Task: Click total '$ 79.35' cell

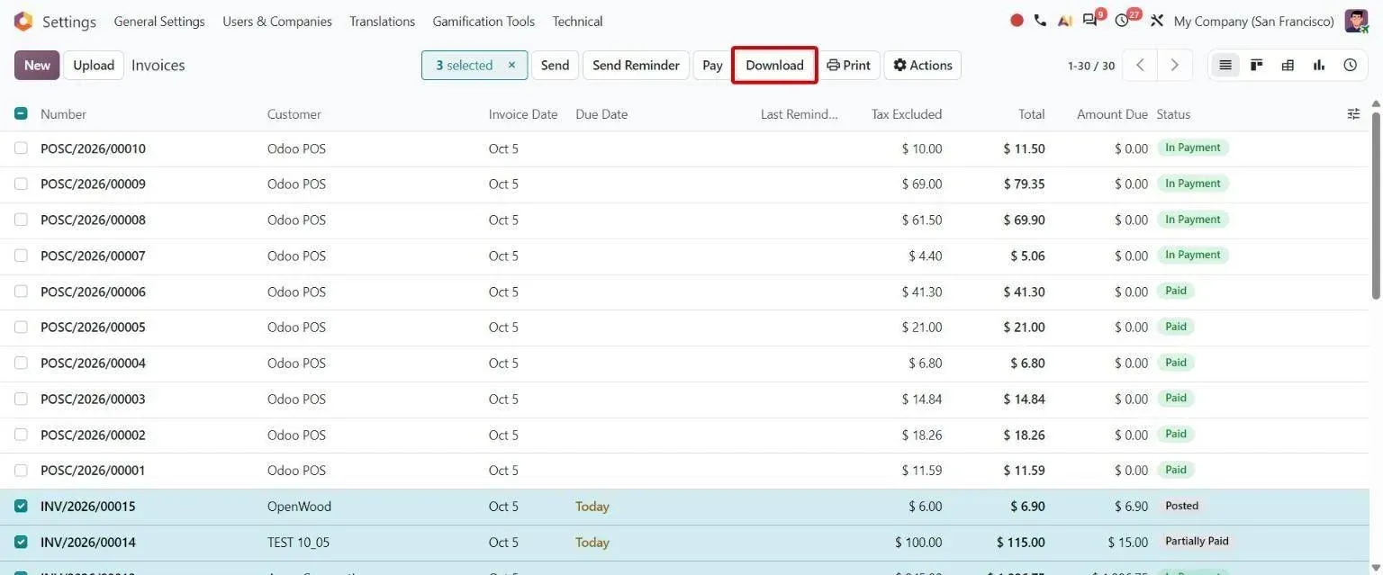Action: [1025, 184]
